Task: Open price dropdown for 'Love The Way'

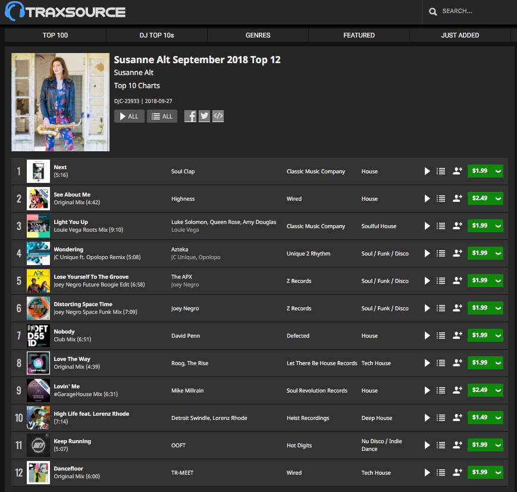Action: (x=498, y=363)
